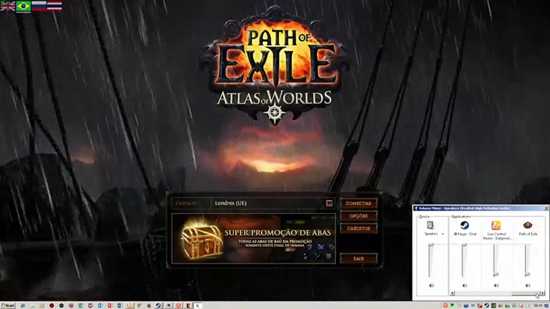
Task: Adjust the Speakers volume slider handle
Action: [x=431, y=245]
